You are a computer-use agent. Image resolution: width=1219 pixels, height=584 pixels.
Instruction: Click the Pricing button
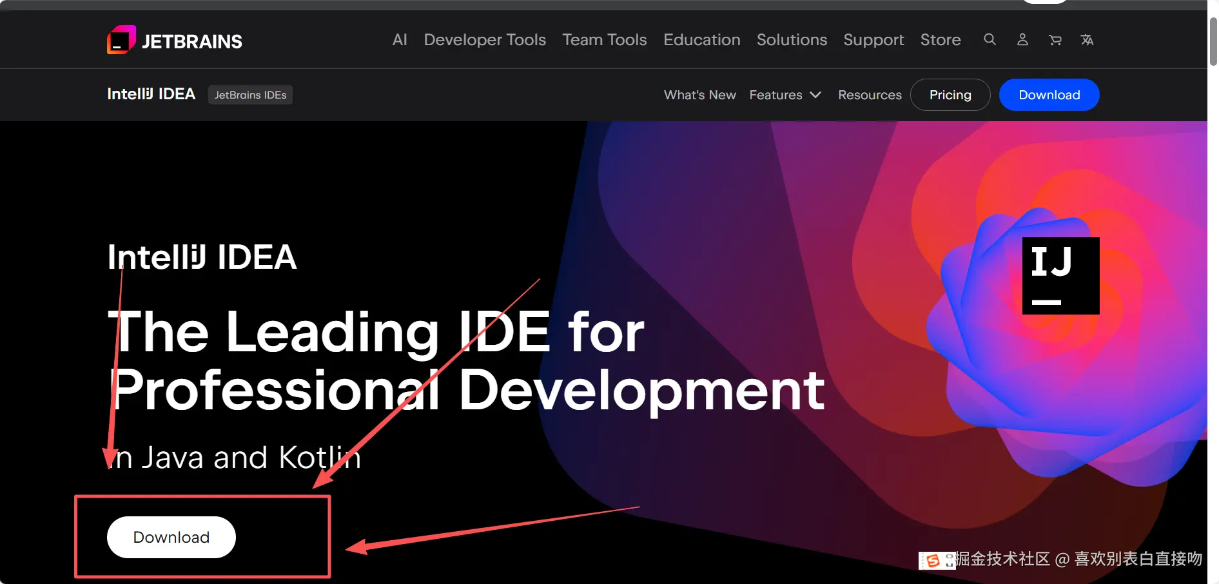coord(950,95)
